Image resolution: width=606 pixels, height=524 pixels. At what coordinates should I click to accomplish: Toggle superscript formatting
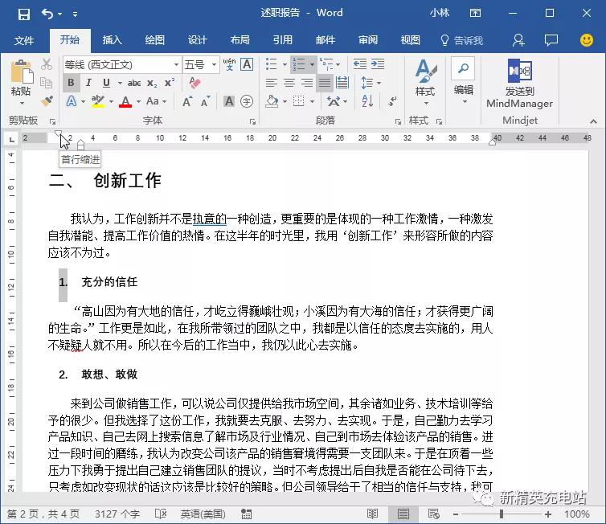click(170, 83)
